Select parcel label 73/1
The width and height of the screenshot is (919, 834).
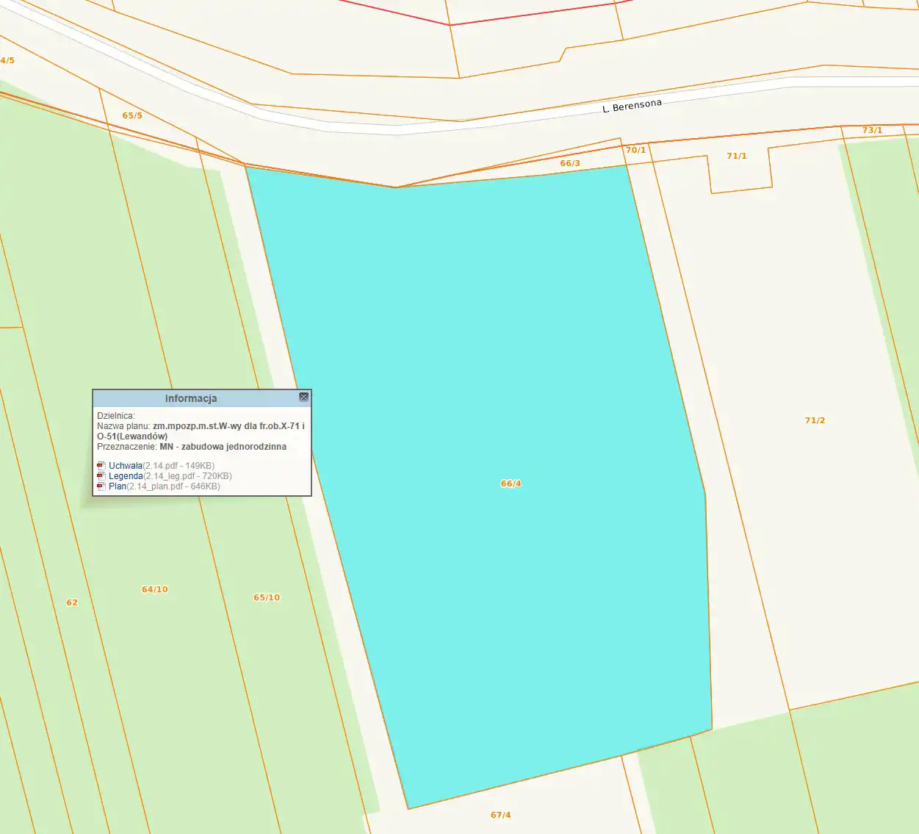tap(873, 130)
